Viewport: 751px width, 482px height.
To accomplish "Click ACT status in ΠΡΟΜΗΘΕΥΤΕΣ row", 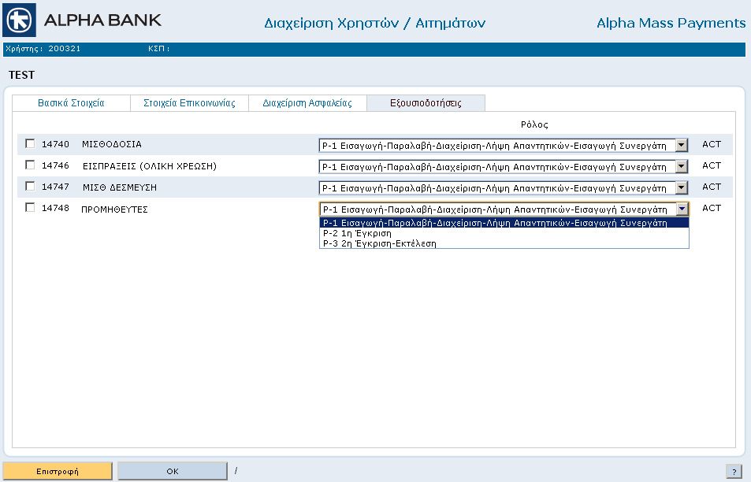I will click(x=712, y=208).
